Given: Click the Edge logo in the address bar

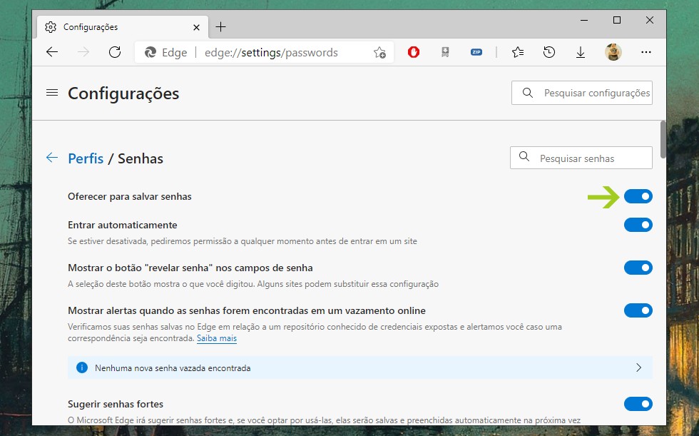Looking at the screenshot, I should tap(150, 53).
